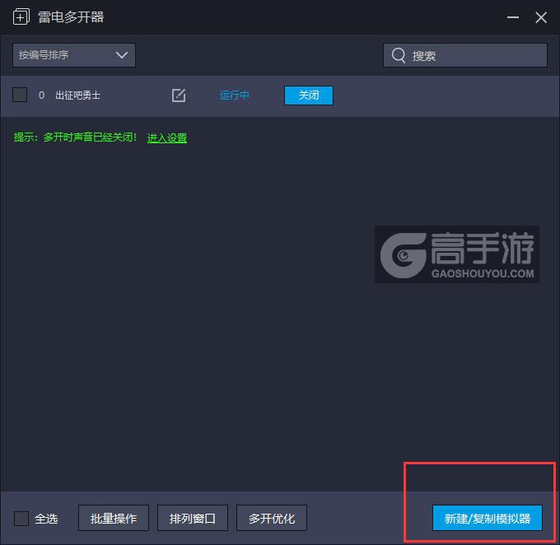Open the 按编号排序 sort dropdown
This screenshot has height=545, width=560.
[74, 55]
